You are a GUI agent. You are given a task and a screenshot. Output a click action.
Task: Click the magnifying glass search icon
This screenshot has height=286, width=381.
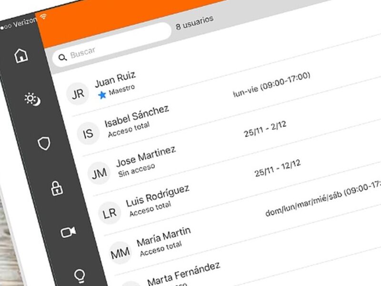pyautogui.click(x=62, y=58)
